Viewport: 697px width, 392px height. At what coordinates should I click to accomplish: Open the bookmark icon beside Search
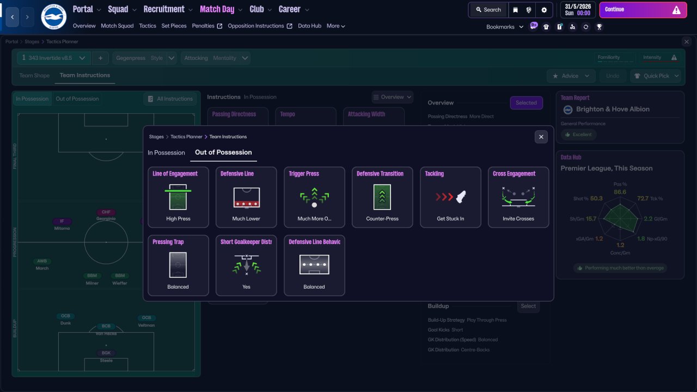516,10
